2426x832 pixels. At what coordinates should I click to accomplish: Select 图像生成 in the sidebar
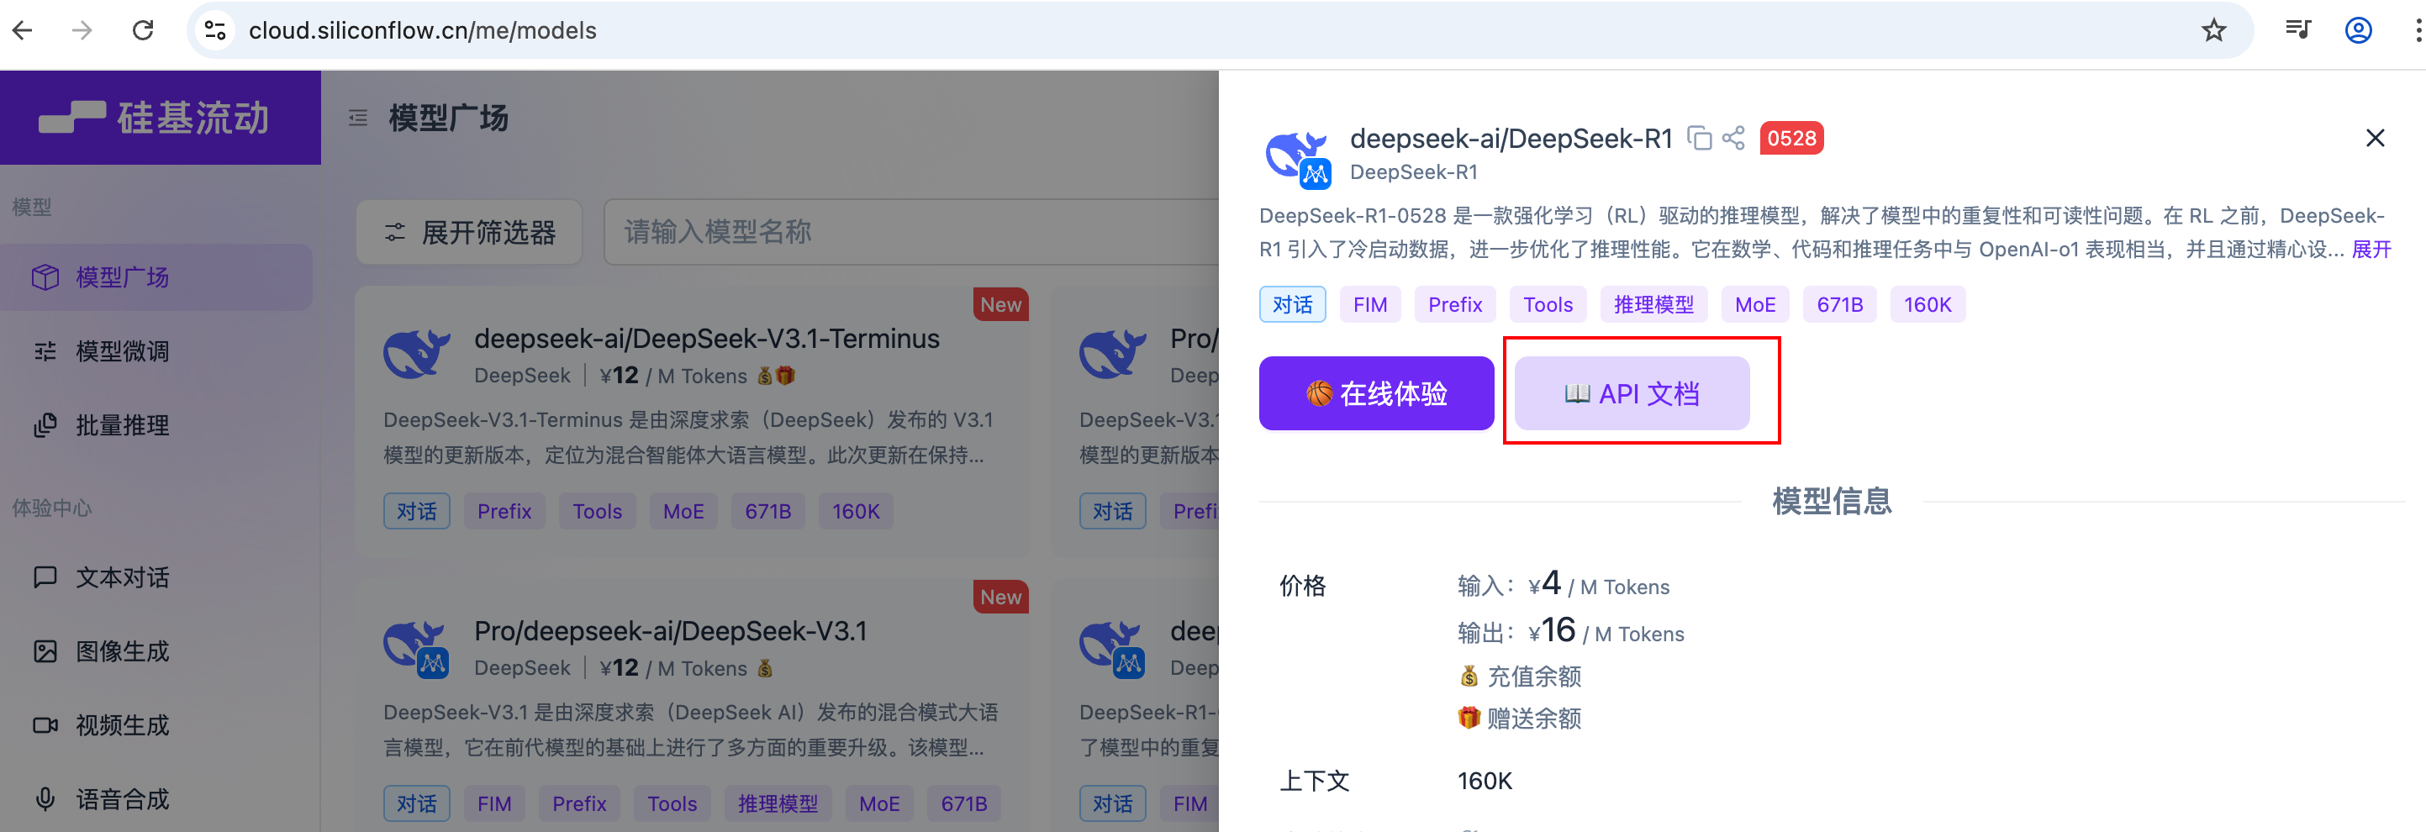123,651
